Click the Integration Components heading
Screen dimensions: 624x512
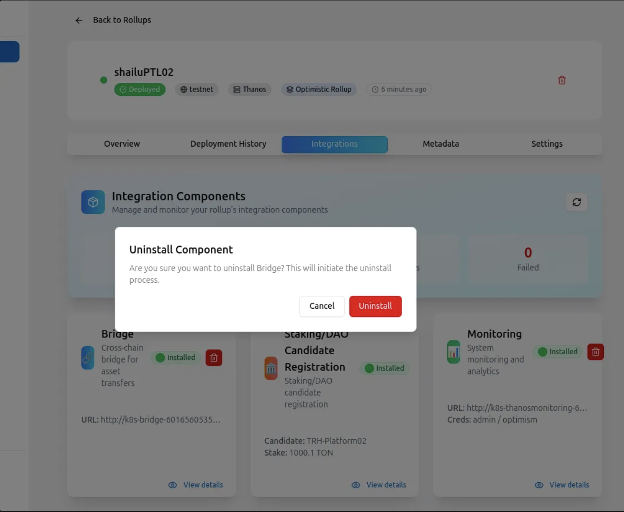[x=179, y=196]
